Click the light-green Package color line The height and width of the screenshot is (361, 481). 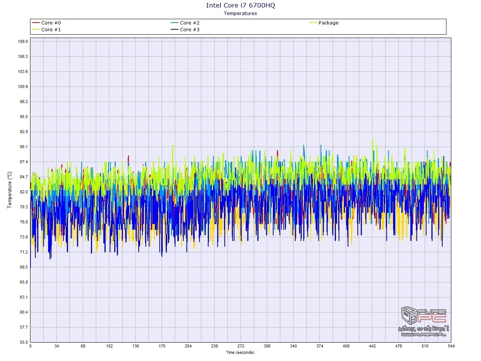pos(313,23)
